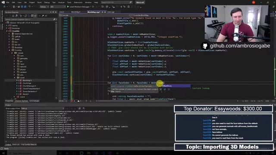Image resolution: width=276 pixels, height=155 pixels.
Task: Click the warnings indicator below editor
Action: coord(79,101)
